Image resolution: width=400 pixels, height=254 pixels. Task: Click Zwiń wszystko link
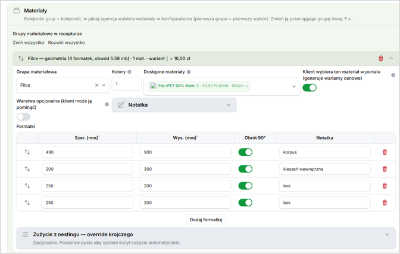[29, 43]
